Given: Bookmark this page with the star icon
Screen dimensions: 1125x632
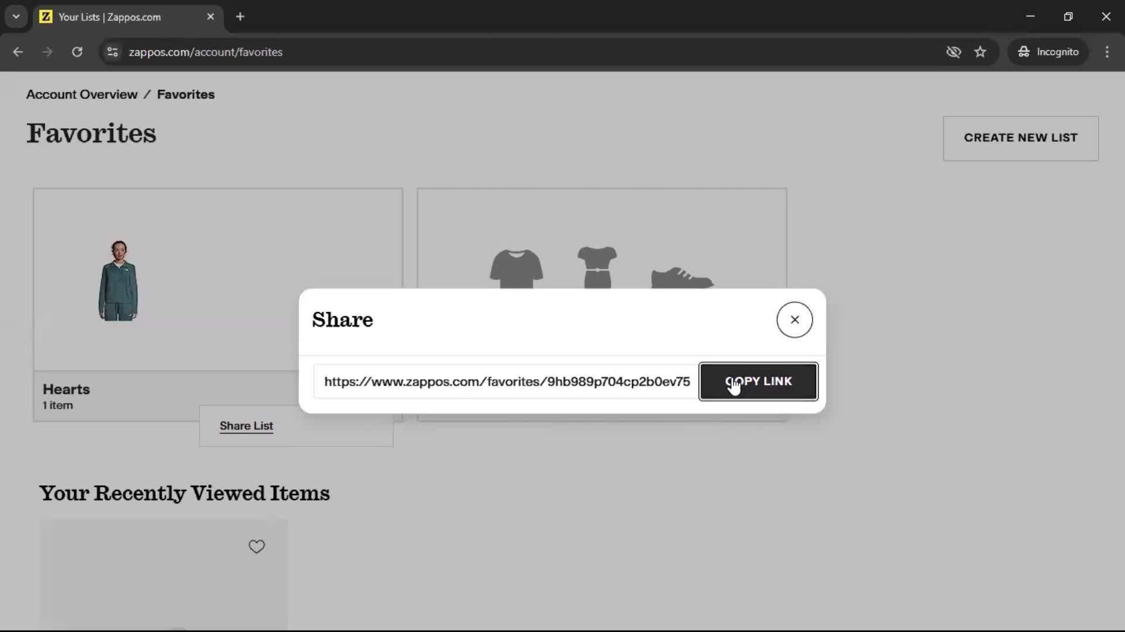Looking at the screenshot, I should pos(980,52).
